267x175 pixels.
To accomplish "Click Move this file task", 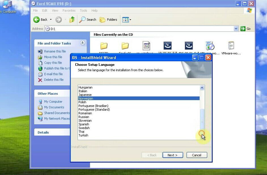I will pos(53,57).
